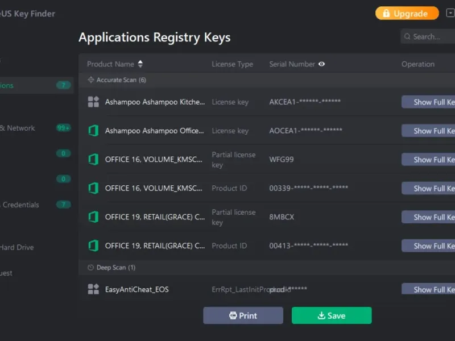Select Ashampoo Ashampoo Kitche... product name
The height and width of the screenshot is (341, 455).
155,102
